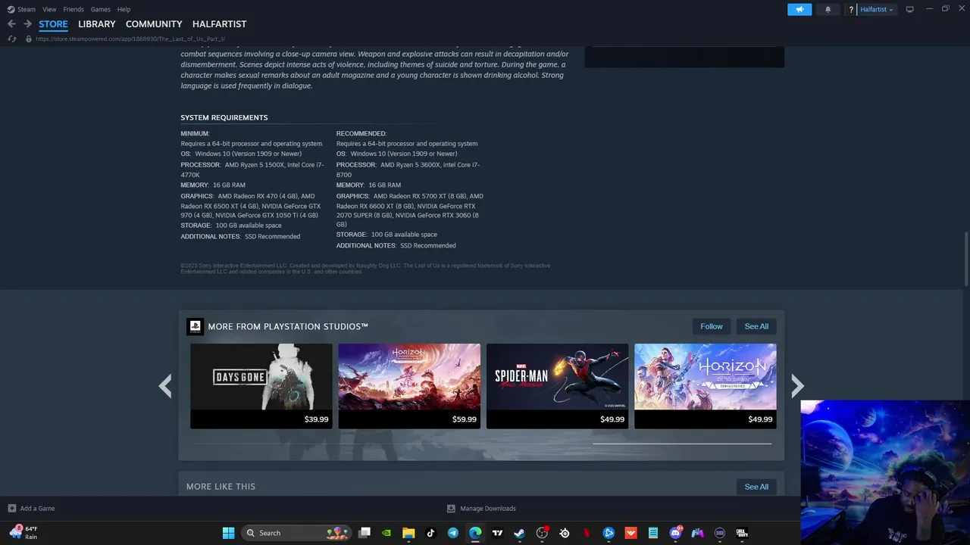The height and width of the screenshot is (545, 970).
Task: Open the View menu
Action: 49,9
